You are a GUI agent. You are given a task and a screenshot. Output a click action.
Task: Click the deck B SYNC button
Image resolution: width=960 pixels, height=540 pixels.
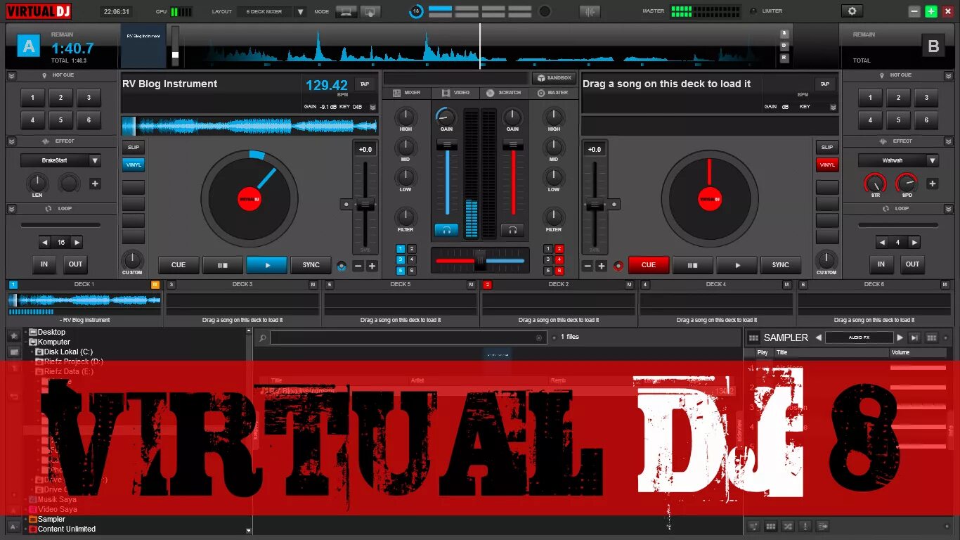point(781,265)
